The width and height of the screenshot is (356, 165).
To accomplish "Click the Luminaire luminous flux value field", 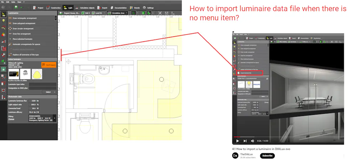I will pyautogui.click(x=34, y=101).
